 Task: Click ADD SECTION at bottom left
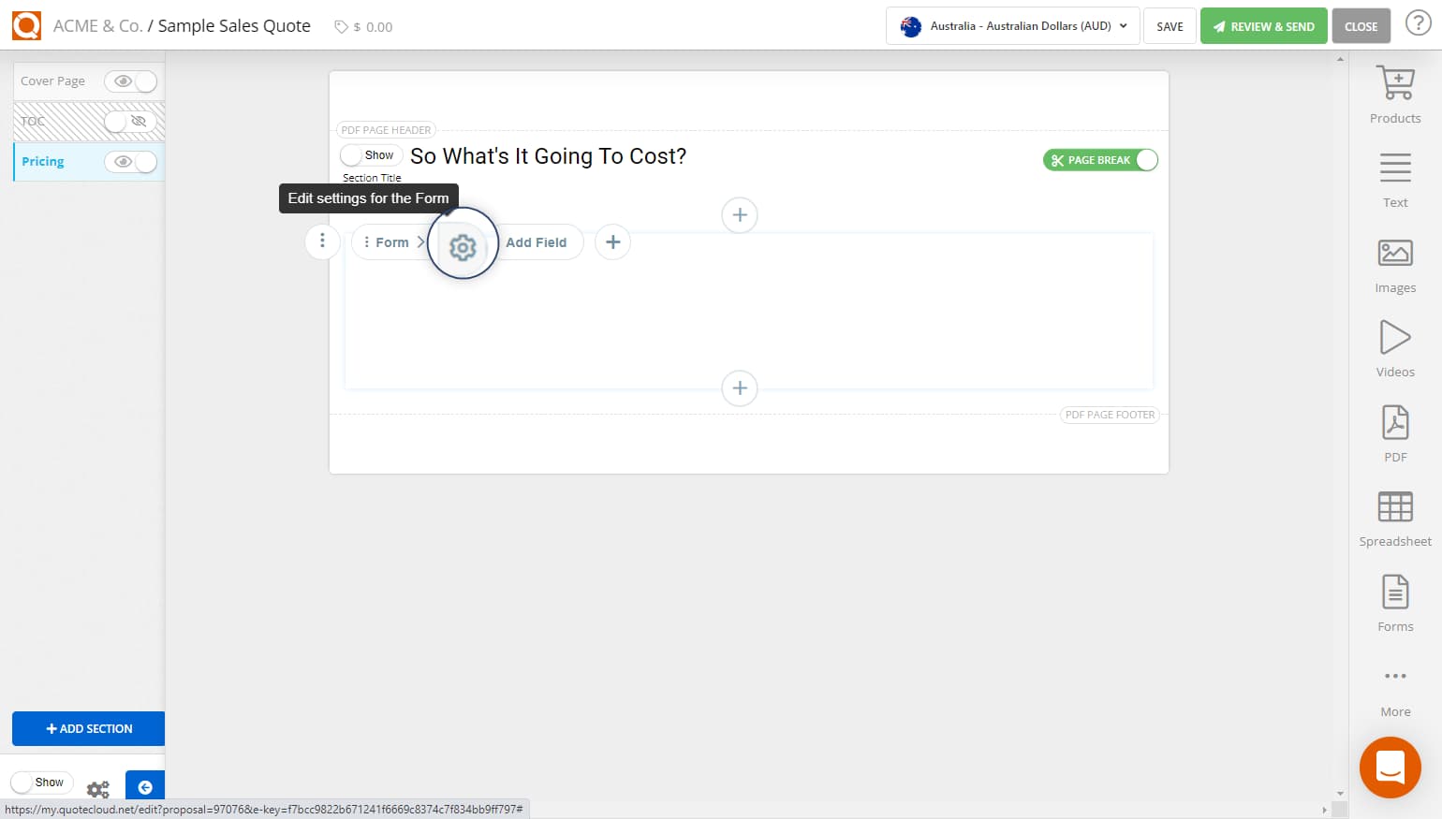tap(88, 728)
